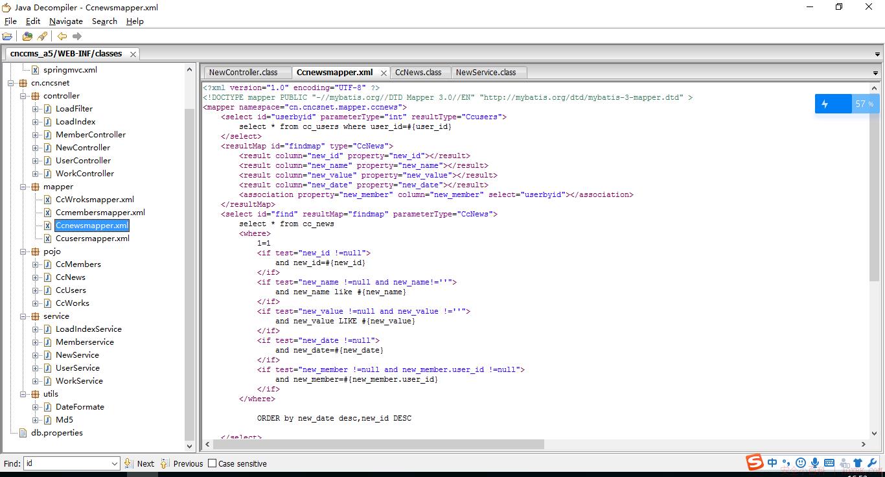Screen dimensions: 885x477
Task: Open the tab list dropdown arrow
Action: click(875, 73)
